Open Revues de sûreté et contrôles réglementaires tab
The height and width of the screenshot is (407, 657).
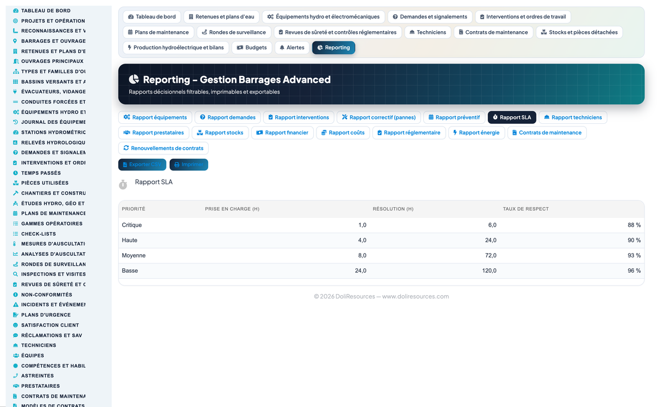click(337, 32)
